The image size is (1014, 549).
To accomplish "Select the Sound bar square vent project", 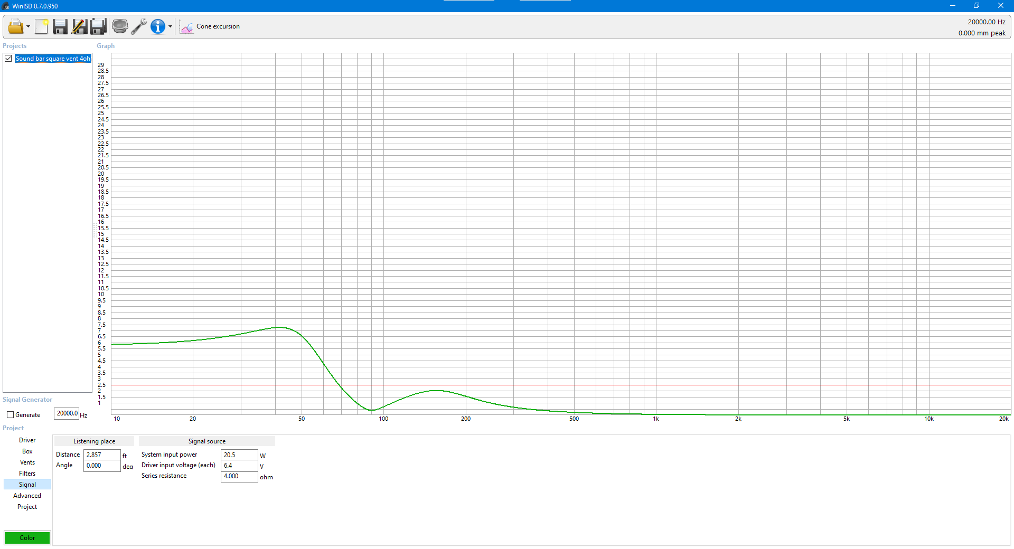I will point(53,59).
